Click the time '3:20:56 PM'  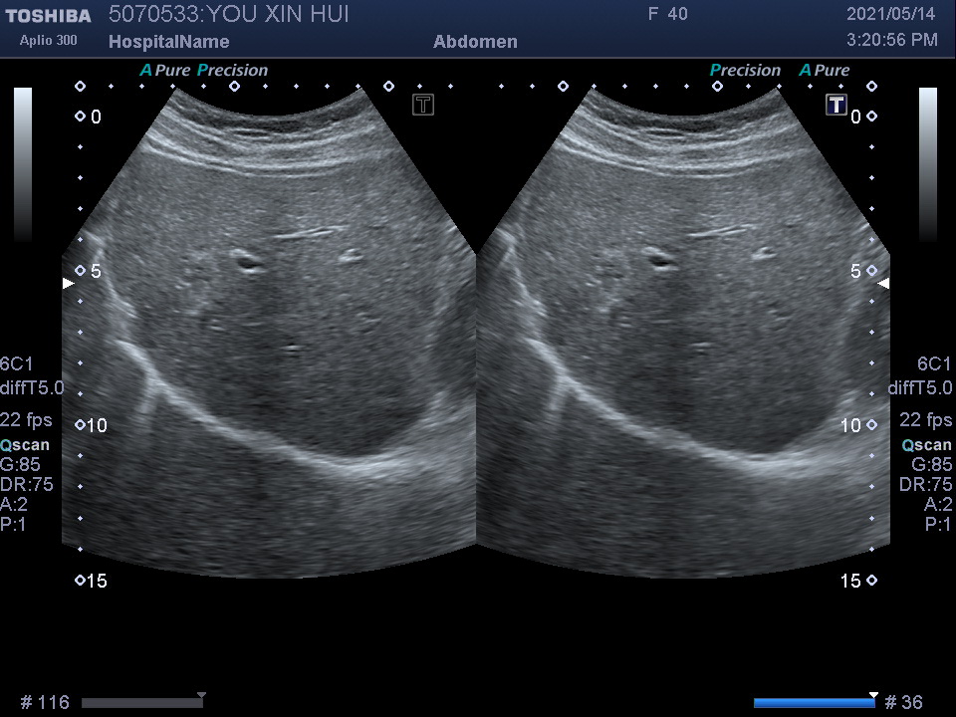(x=892, y=40)
